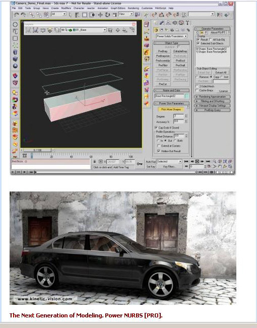Click the object color swatch beside name
The height and width of the screenshot is (328, 257).
(x=186, y=96)
